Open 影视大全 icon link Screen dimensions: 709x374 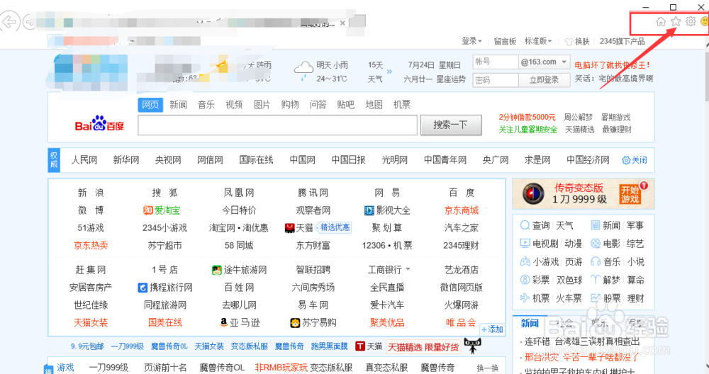coord(387,210)
